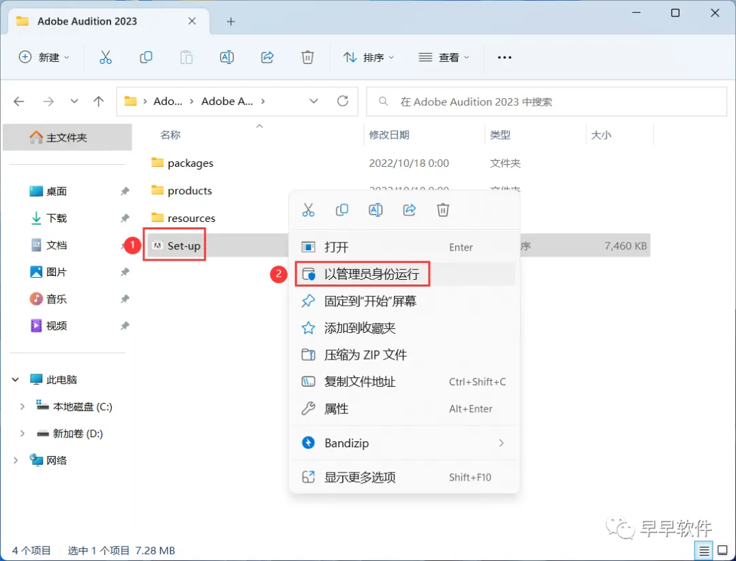The height and width of the screenshot is (561, 736).
Task: Choose 打开 in the context menu
Action: point(403,247)
